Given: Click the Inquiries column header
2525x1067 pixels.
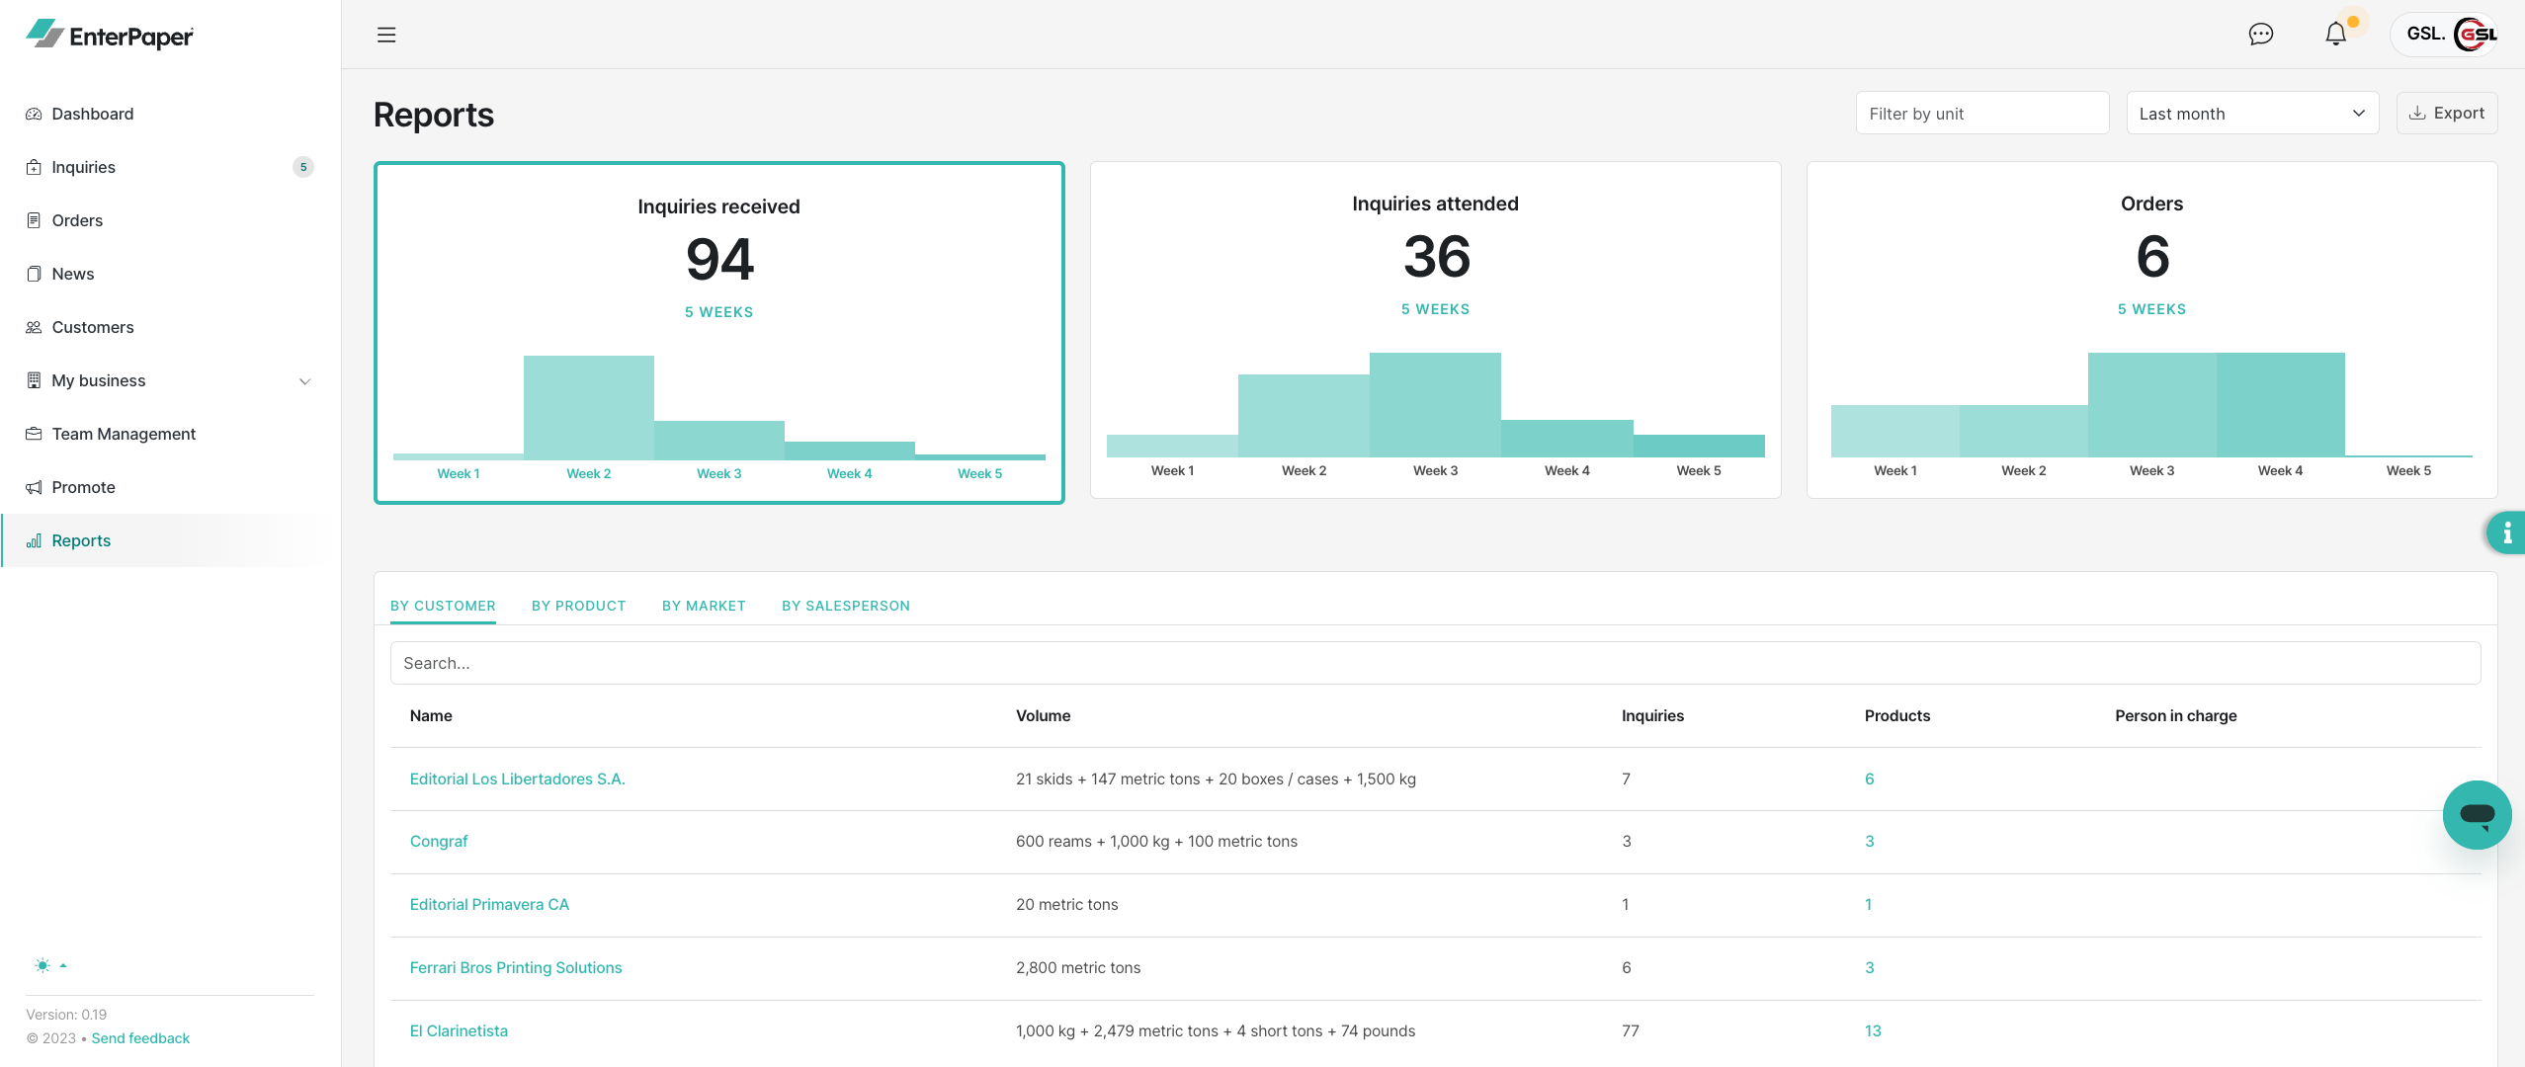Looking at the screenshot, I should [x=1652, y=715].
